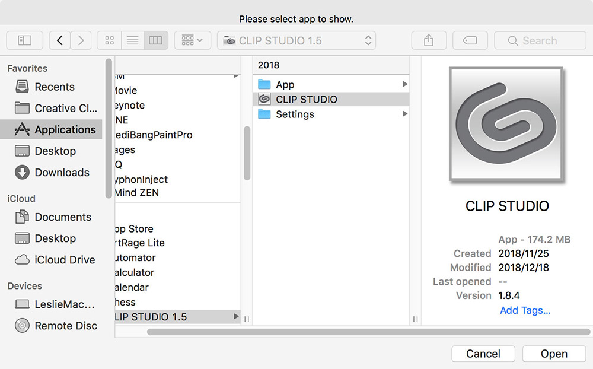The height and width of the screenshot is (369, 593).
Task: Click the iCloud Drive cloud icon
Action: [22, 260]
